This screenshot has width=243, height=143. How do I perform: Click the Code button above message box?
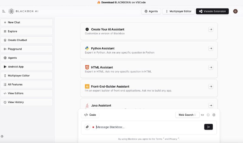click(x=90, y=115)
